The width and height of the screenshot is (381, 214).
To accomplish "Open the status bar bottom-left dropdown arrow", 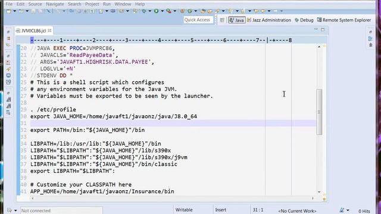I will click(x=15, y=210).
